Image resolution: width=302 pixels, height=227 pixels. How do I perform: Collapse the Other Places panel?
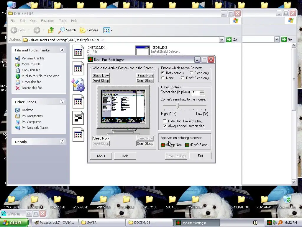pos(62,102)
